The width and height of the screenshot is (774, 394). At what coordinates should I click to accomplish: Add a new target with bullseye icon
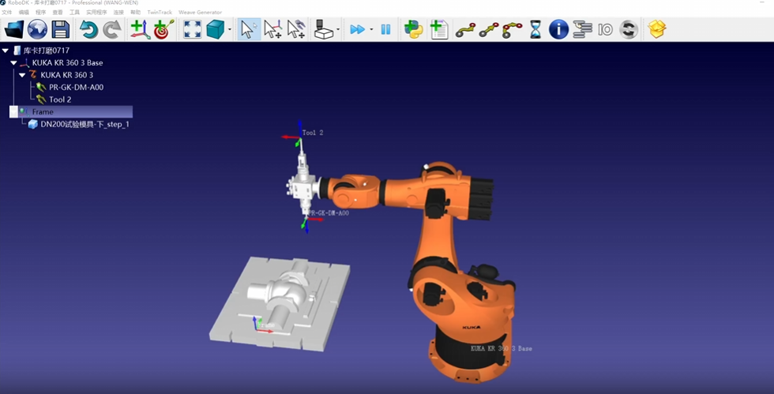pos(163,30)
